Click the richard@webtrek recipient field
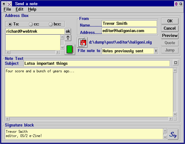Screen dimensions: 185x144 35,31
